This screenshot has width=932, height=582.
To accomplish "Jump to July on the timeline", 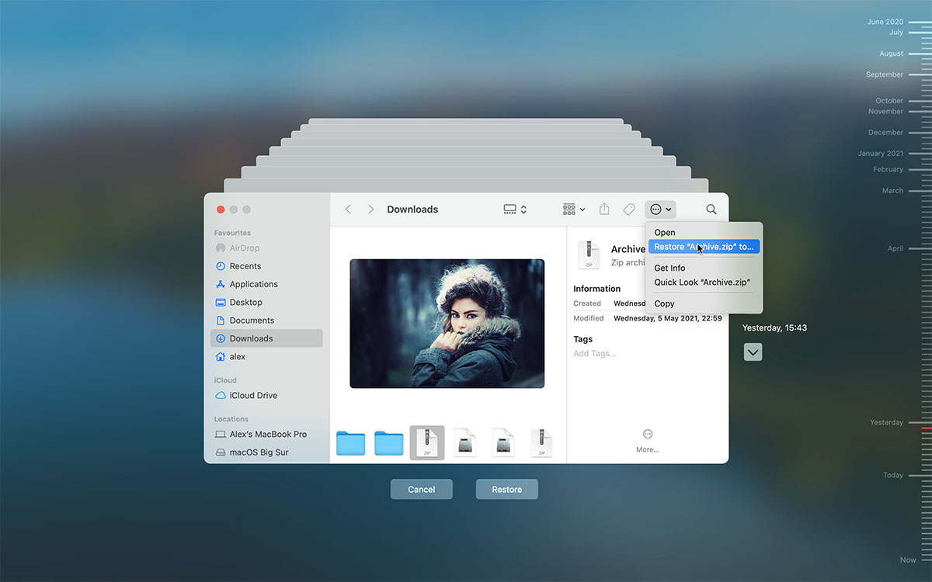I will tap(896, 33).
